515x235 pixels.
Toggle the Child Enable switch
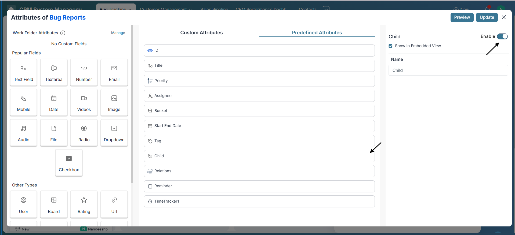click(502, 36)
